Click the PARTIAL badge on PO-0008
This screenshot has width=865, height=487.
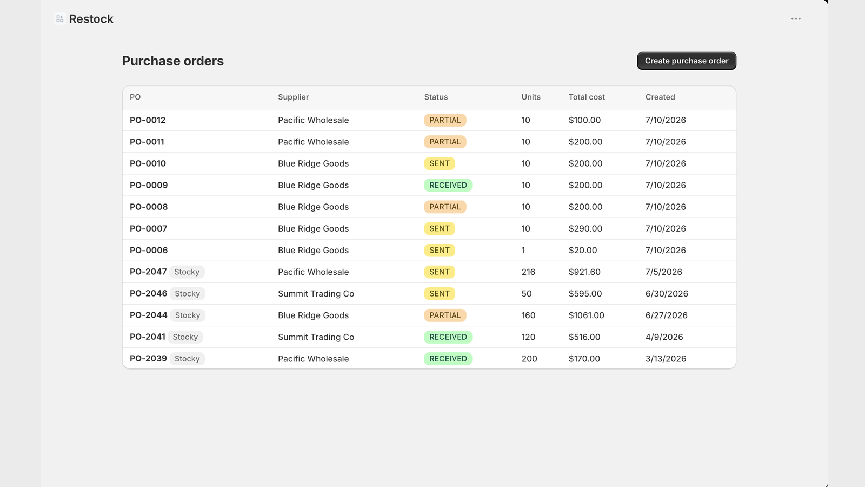[445, 207]
